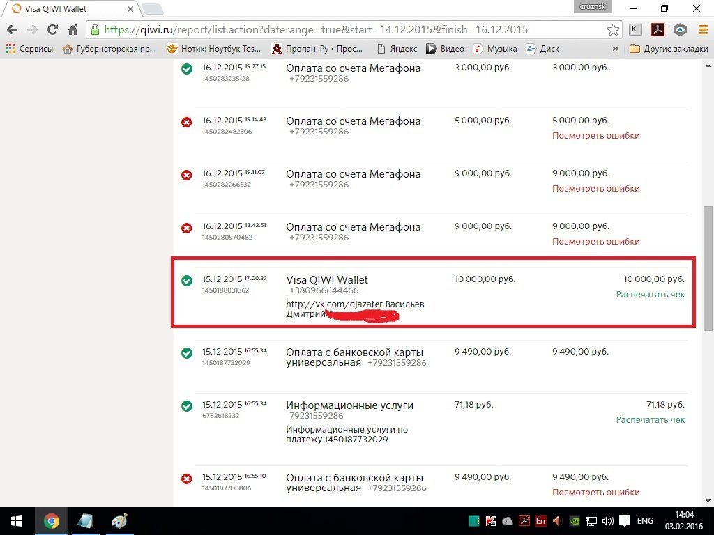Open the Chrome hamburger menu

(x=701, y=30)
